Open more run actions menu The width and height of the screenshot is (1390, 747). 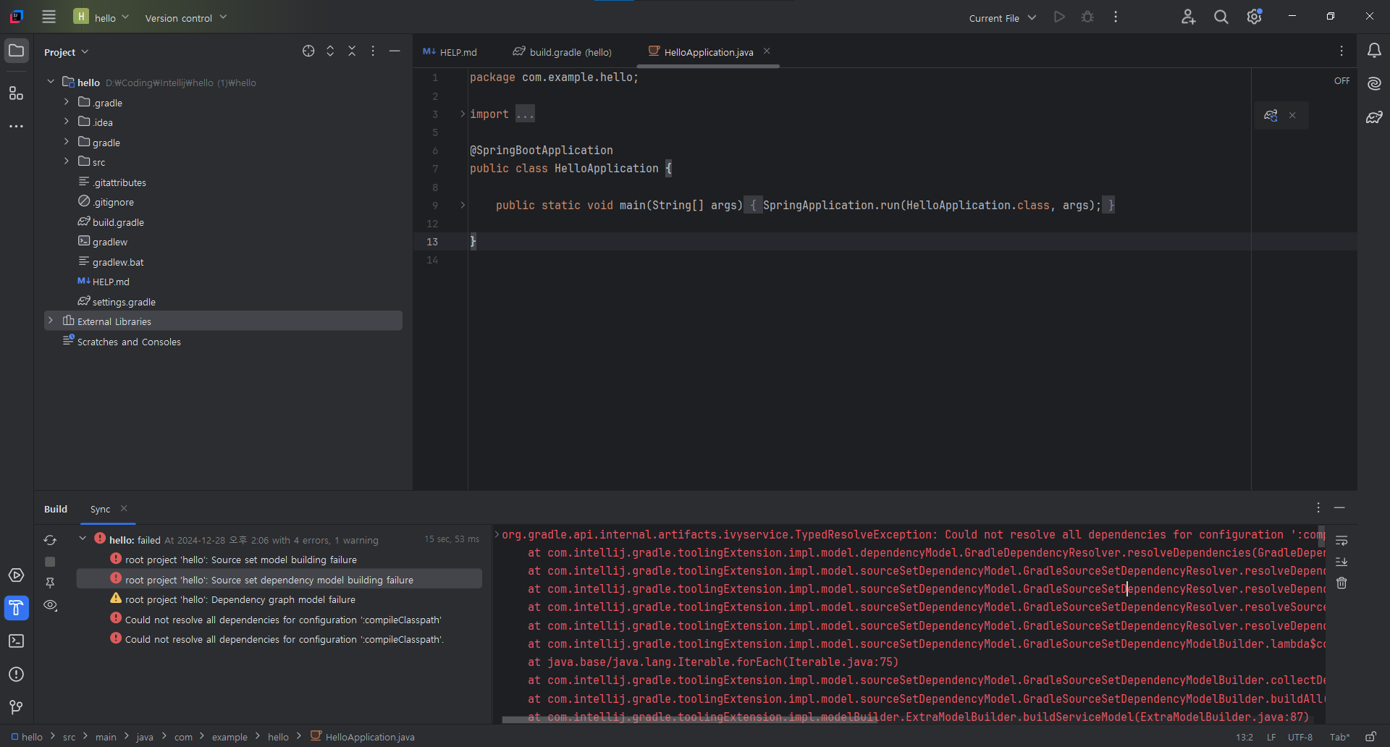pos(1116,17)
